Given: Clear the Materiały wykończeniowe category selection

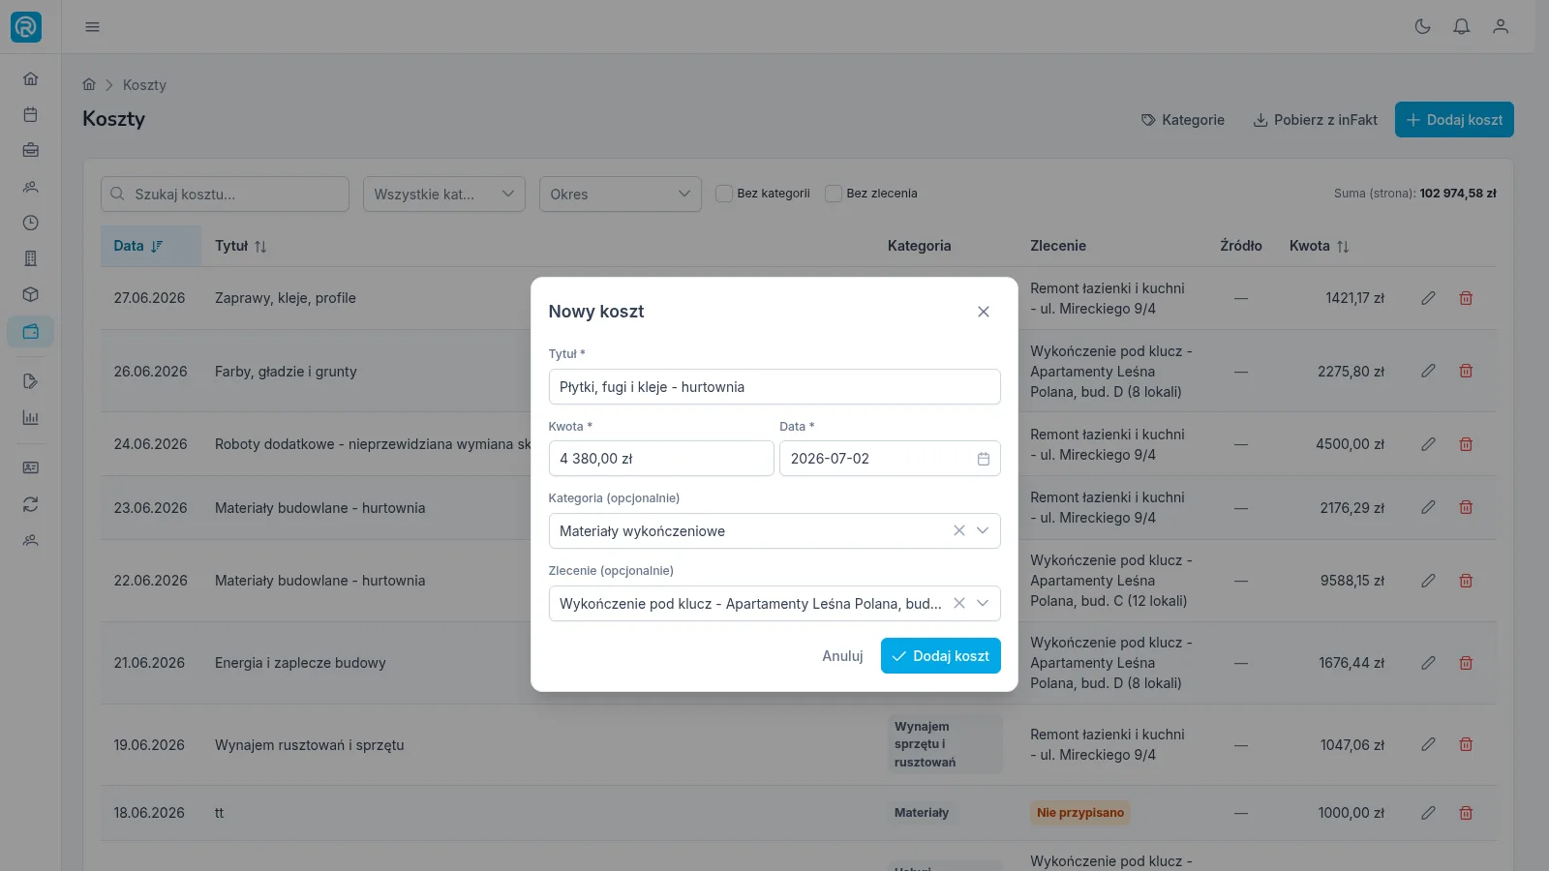Looking at the screenshot, I should point(958,530).
